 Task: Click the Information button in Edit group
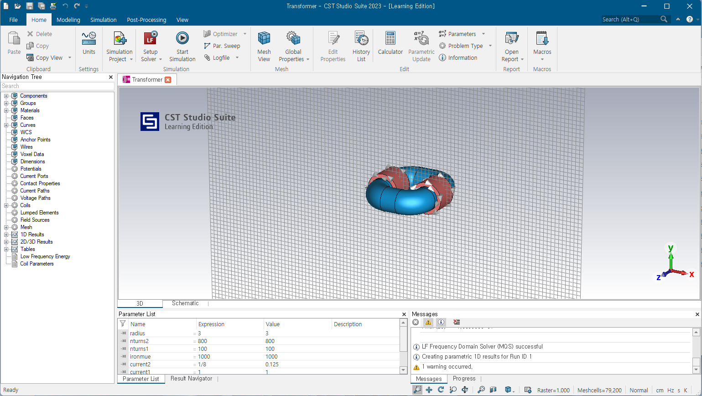458,58
